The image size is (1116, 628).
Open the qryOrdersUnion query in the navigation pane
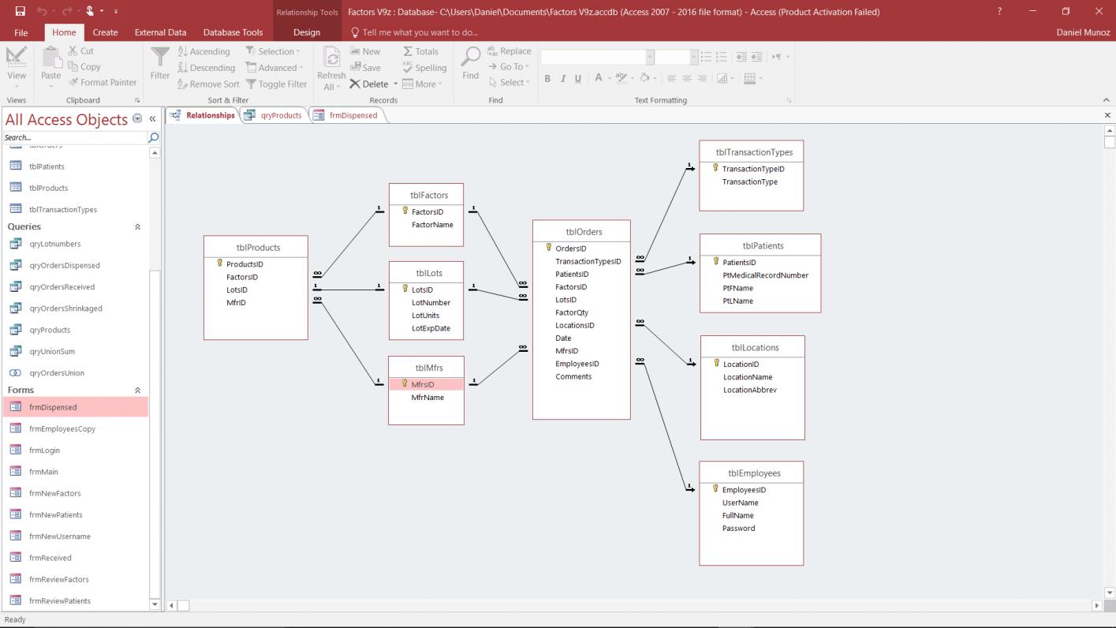point(57,373)
